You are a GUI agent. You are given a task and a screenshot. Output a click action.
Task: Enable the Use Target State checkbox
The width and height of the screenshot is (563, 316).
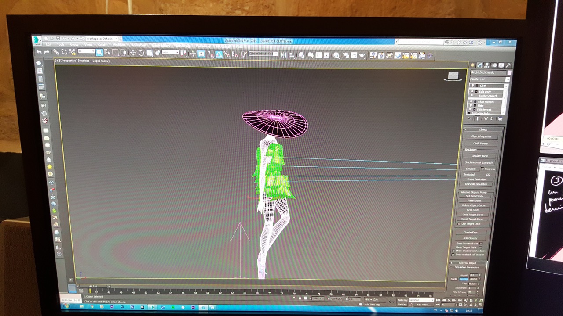tap(459, 224)
